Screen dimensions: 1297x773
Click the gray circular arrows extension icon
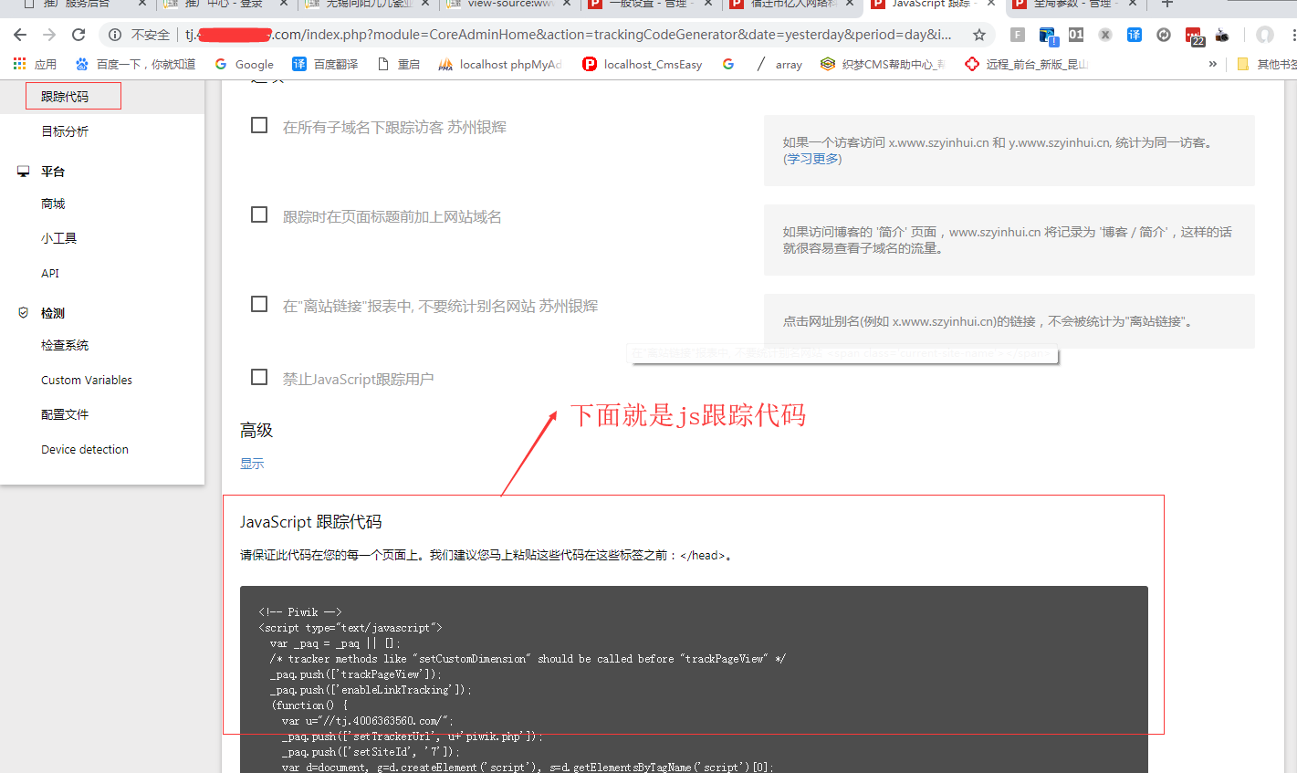1164,35
